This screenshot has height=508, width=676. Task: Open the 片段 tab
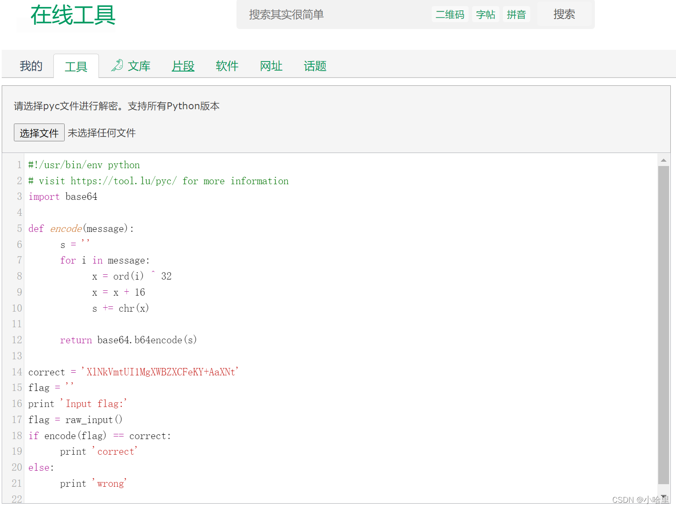tap(183, 66)
